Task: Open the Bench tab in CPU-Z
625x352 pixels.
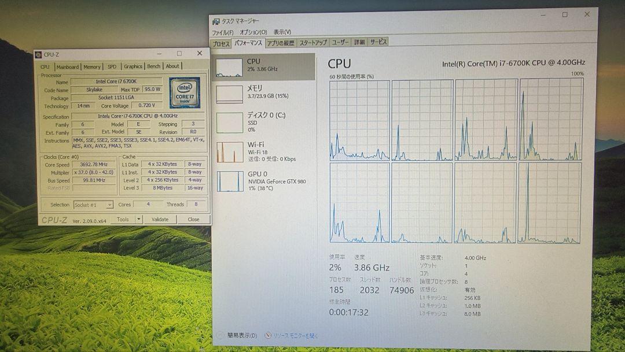Action: pyautogui.click(x=153, y=66)
